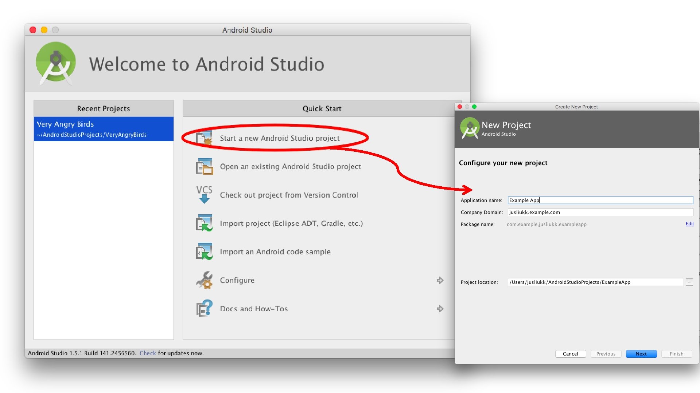This screenshot has width=700, height=393.
Task: Click the Docs and How-Tos question icon
Action: (204, 309)
